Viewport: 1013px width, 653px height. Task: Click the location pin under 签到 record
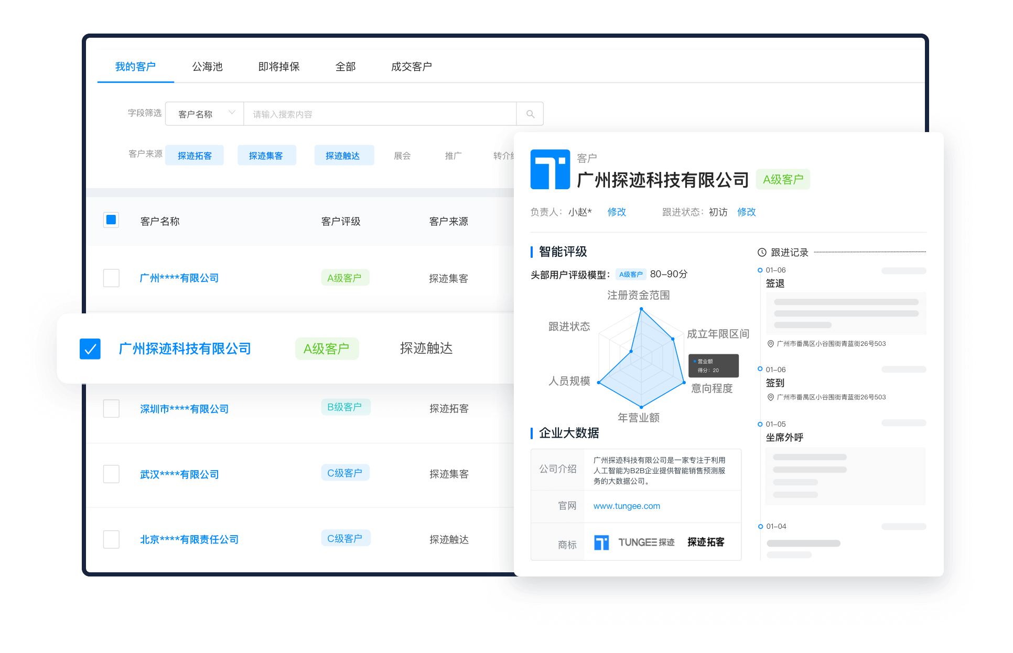coord(771,397)
